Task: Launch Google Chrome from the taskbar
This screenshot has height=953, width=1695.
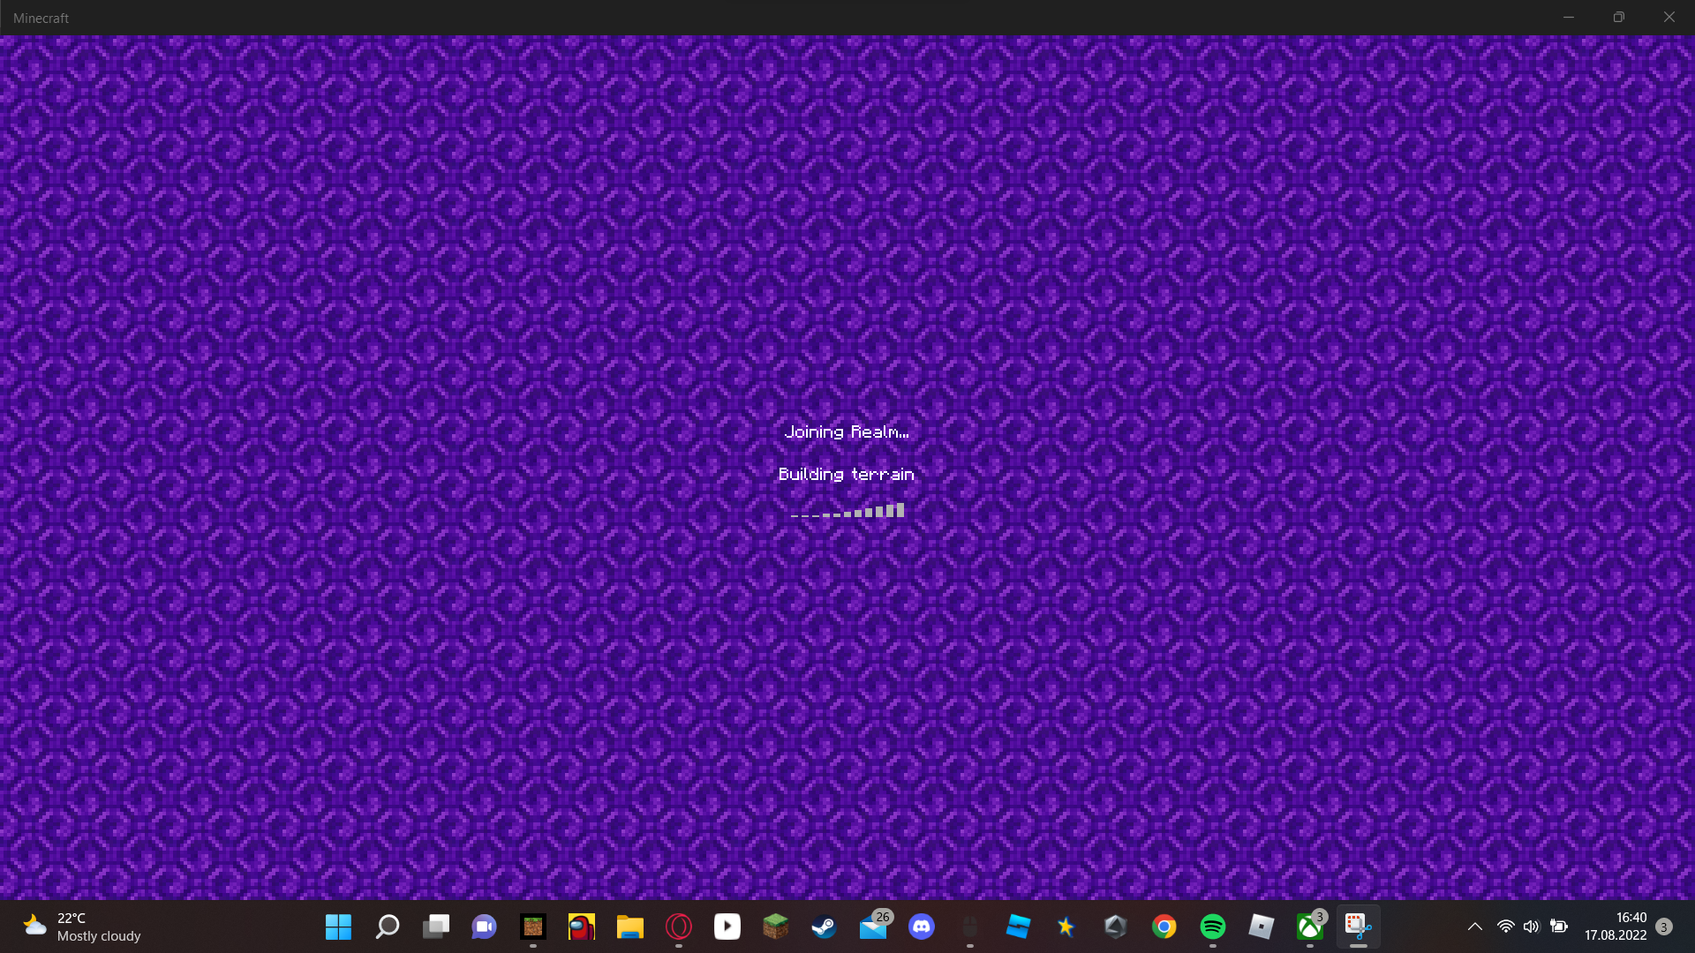Action: (1164, 927)
